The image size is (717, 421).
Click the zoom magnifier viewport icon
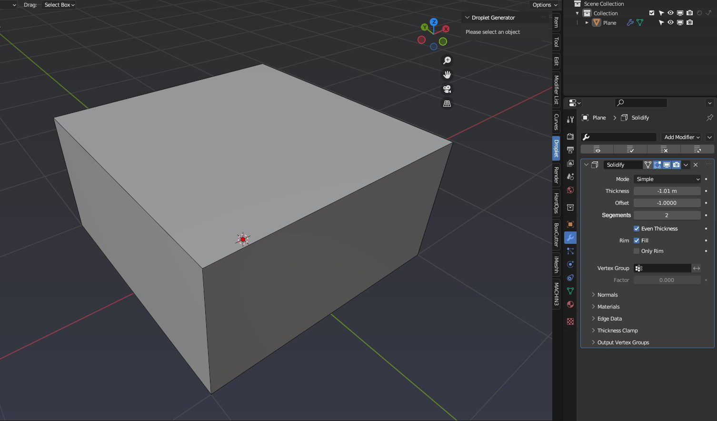click(x=447, y=60)
